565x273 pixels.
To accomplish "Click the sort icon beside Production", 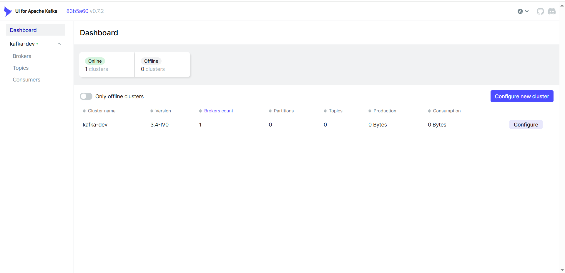I will point(370,111).
